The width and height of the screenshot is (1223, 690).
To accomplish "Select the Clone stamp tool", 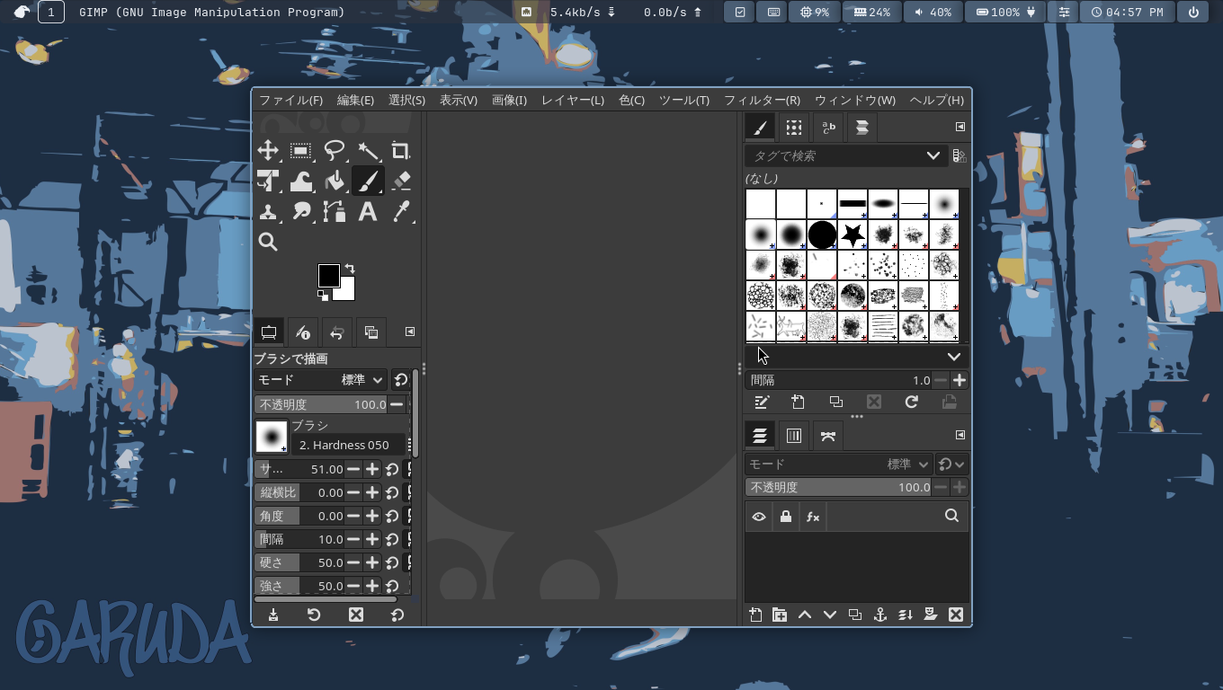I will 268,211.
